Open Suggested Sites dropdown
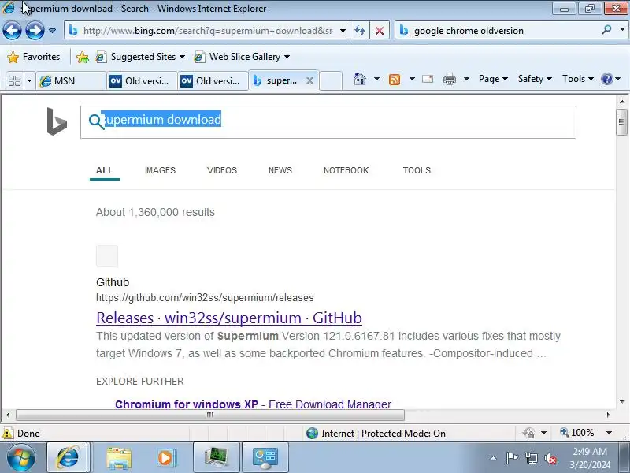The width and height of the screenshot is (630, 473). (140, 57)
